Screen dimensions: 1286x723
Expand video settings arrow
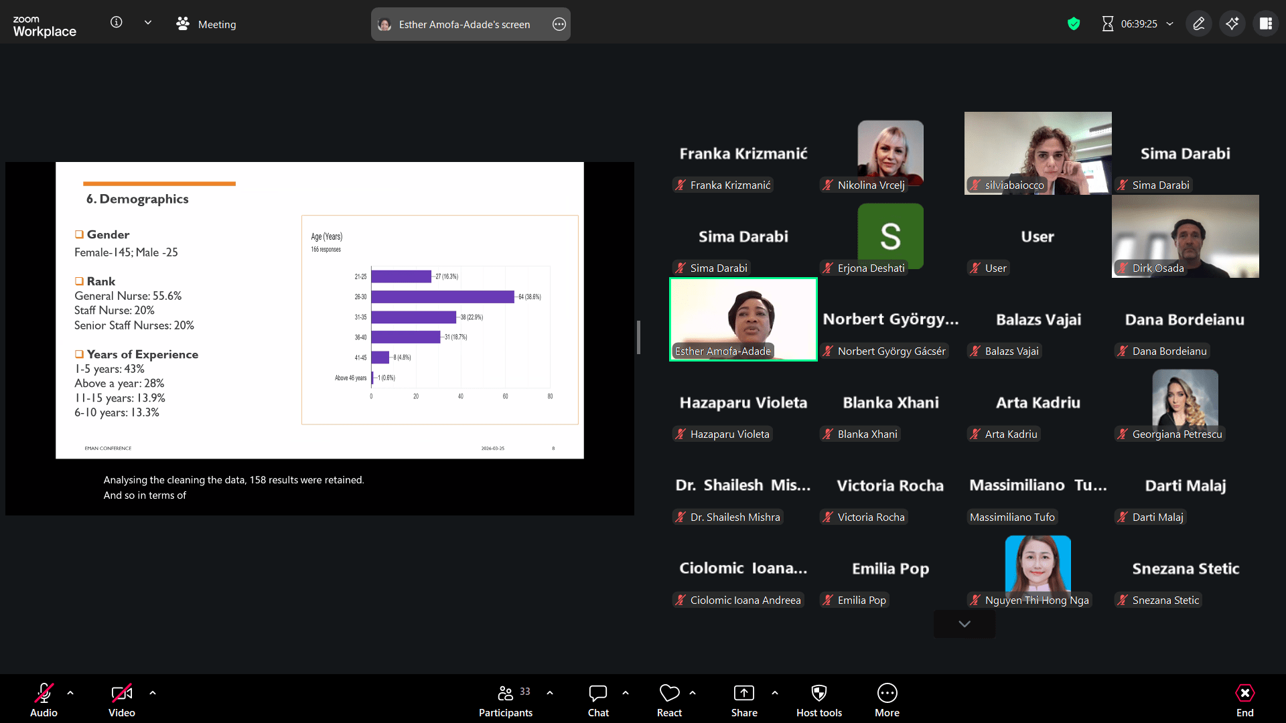tap(153, 693)
